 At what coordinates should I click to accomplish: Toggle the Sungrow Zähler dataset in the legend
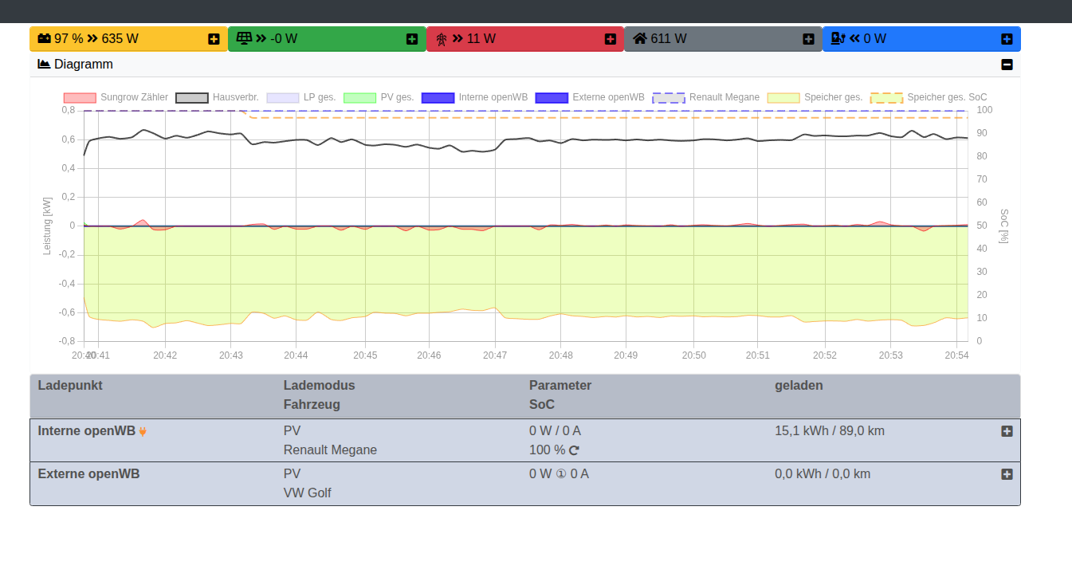click(80, 97)
